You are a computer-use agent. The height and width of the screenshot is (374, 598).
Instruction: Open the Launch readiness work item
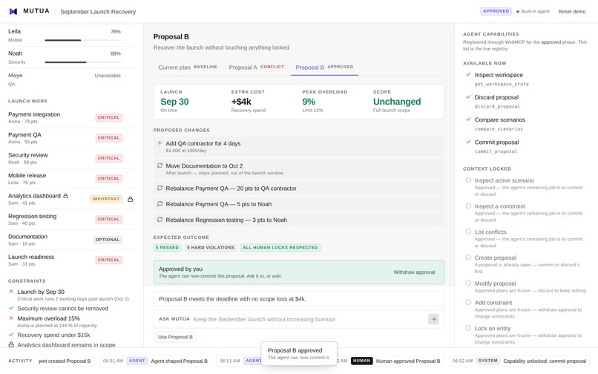click(71, 260)
